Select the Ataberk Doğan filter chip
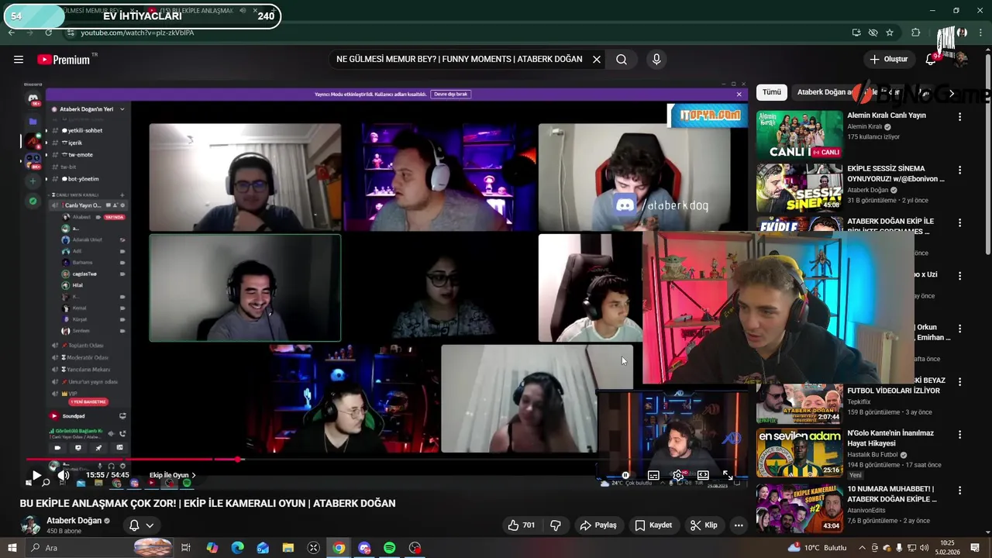This screenshot has height=558, width=992. point(823,92)
